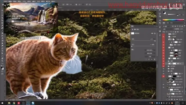Toggle eye icon of lowest red-marked layer

pos(164,76)
